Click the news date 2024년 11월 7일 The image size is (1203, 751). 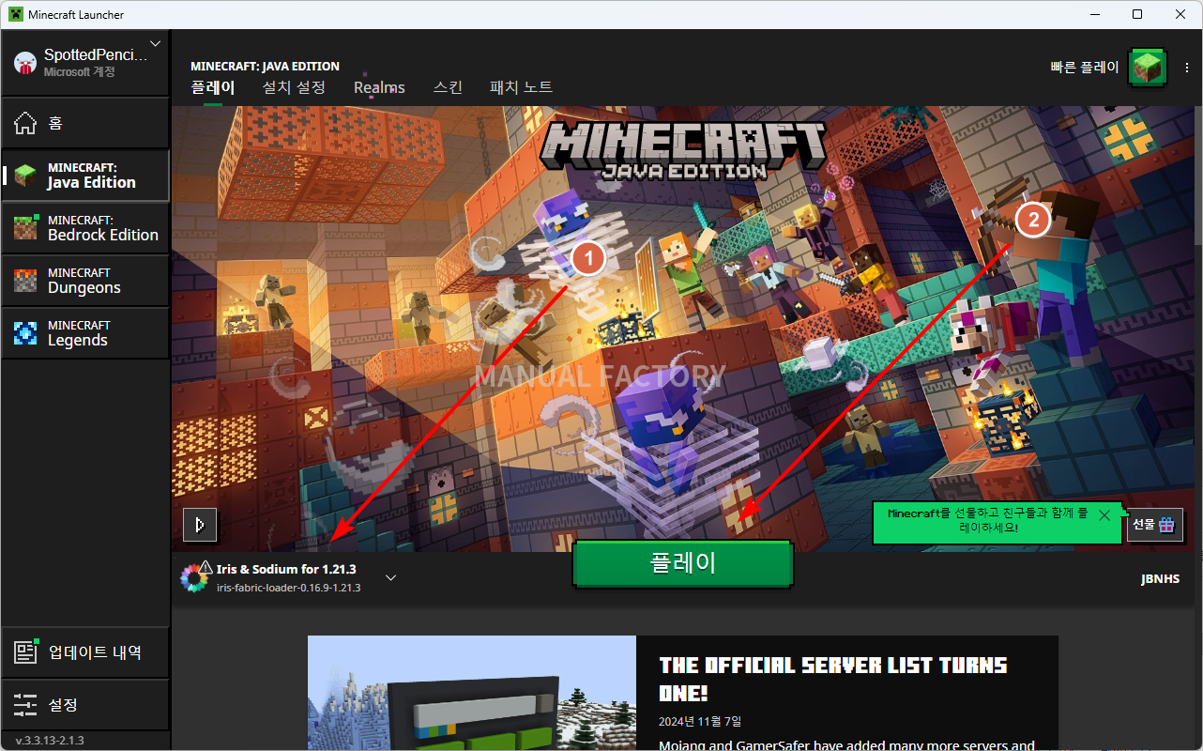click(x=700, y=722)
